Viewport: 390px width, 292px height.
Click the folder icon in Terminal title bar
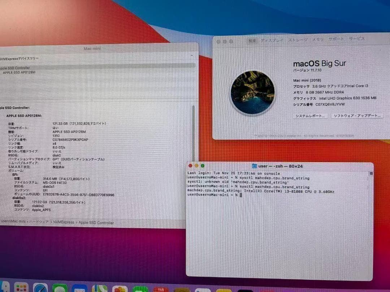(254, 166)
